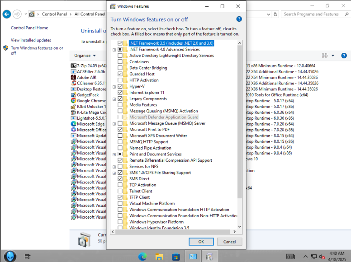Viewport: 351px width, 262px height.
Task: Open File Explorer from the taskbar
Action: (x=159, y=257)
